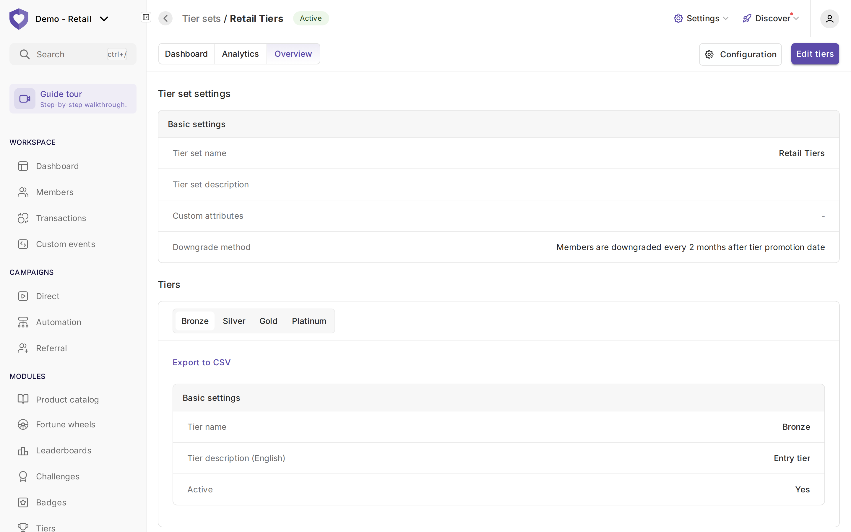Go back with the left chevron button
The width and height of the screenshot is (851, 532).
click(x=165, y=18)
